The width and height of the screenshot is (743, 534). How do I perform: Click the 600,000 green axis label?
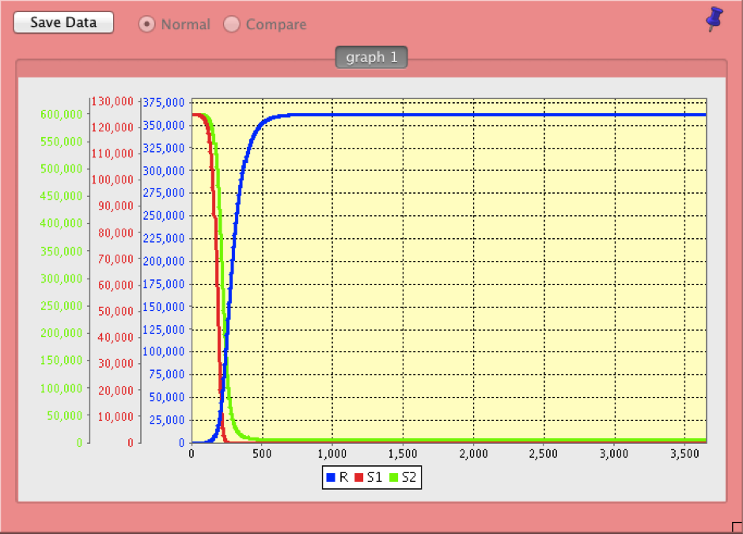pos(61,114)
